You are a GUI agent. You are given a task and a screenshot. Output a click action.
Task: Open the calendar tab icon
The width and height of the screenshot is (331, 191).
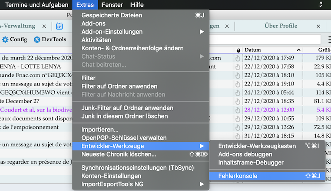60,26
